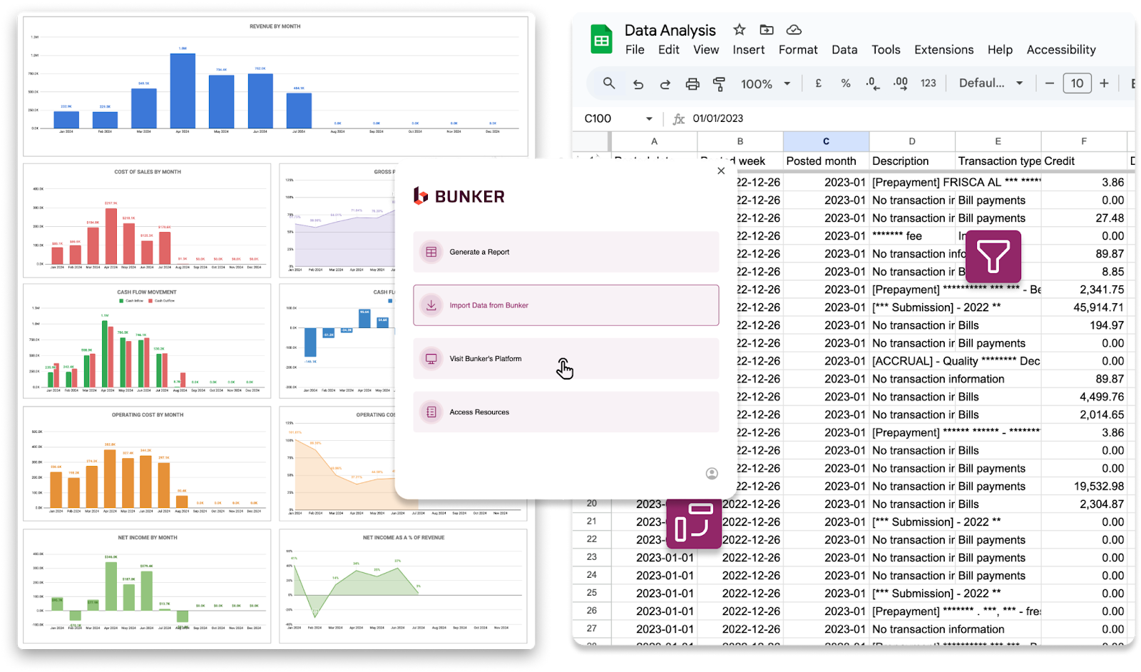Open the search magnifier in toolbar
The image size is (1141, 672).
[608, 83]
